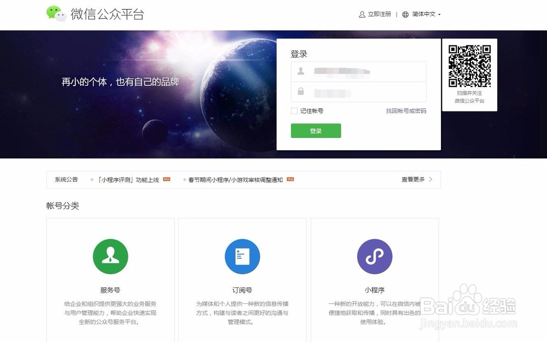
Task: Expand the announcement bar right chevron
Action: 432,179
